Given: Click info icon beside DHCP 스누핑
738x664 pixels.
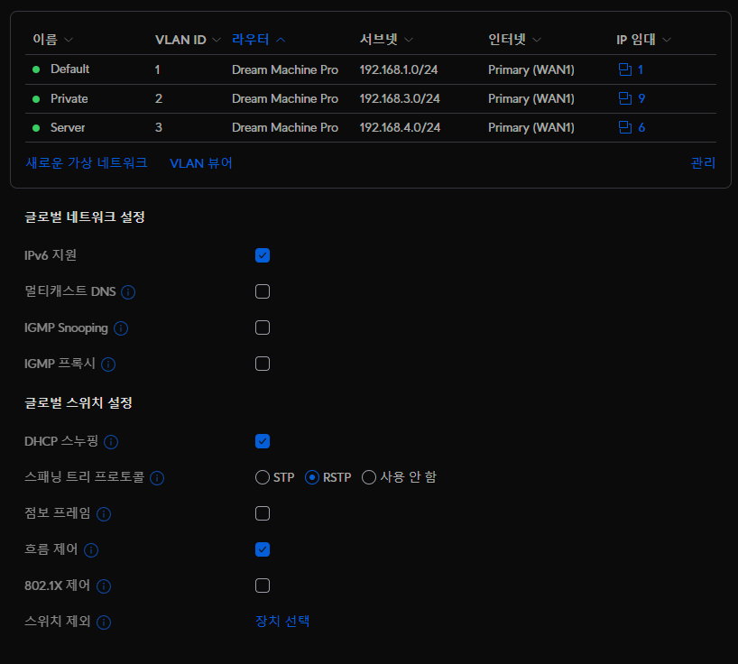Looking at the screenshot, I should click(x=112, y=442).
